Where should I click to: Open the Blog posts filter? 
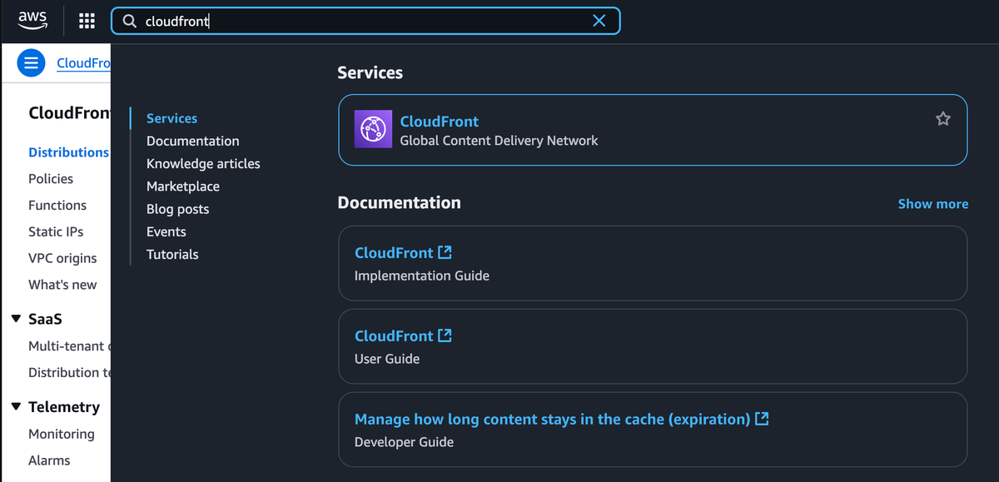point(177,209)
